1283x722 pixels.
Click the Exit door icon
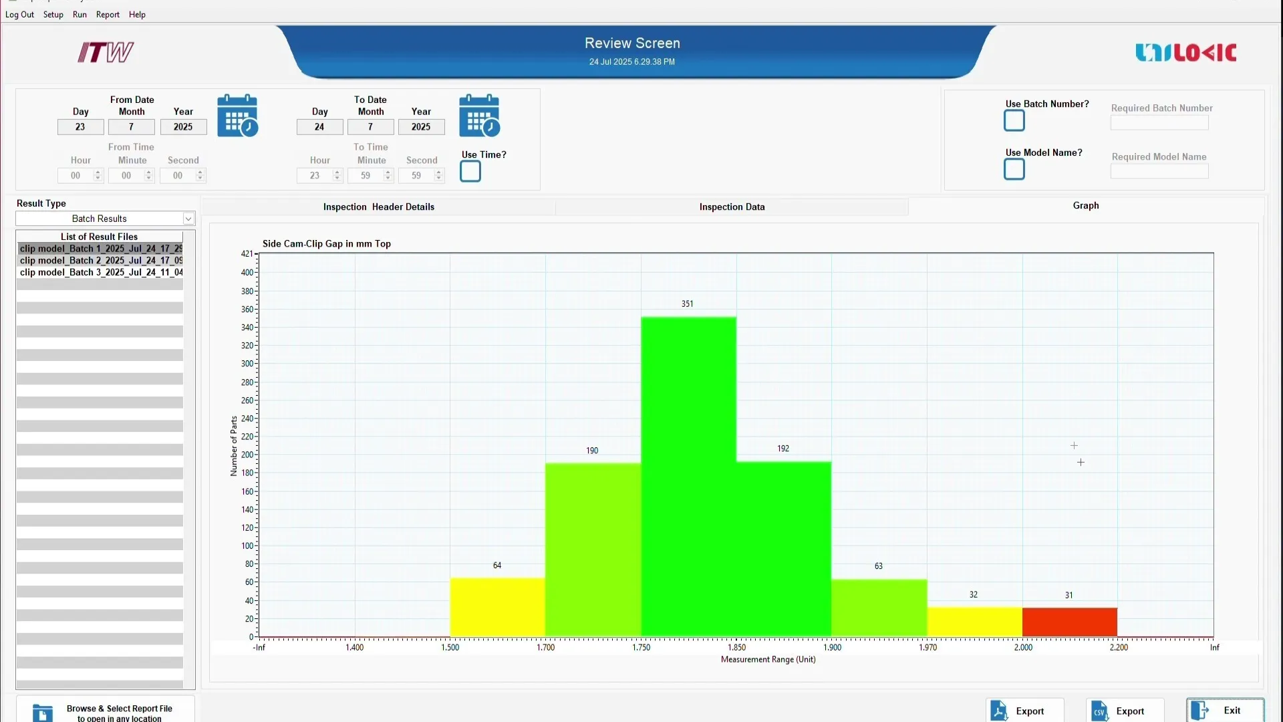click(x=1201, y=711)
